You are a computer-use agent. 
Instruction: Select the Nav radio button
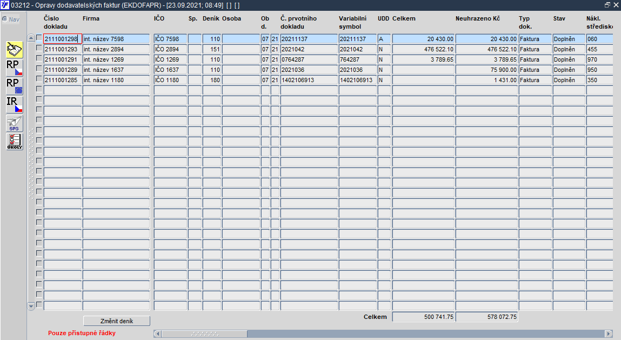pyautogui.click(x=5, y=19)
